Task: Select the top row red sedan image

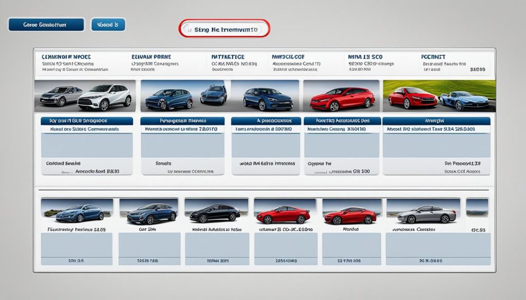Action: tap(341, 95)
